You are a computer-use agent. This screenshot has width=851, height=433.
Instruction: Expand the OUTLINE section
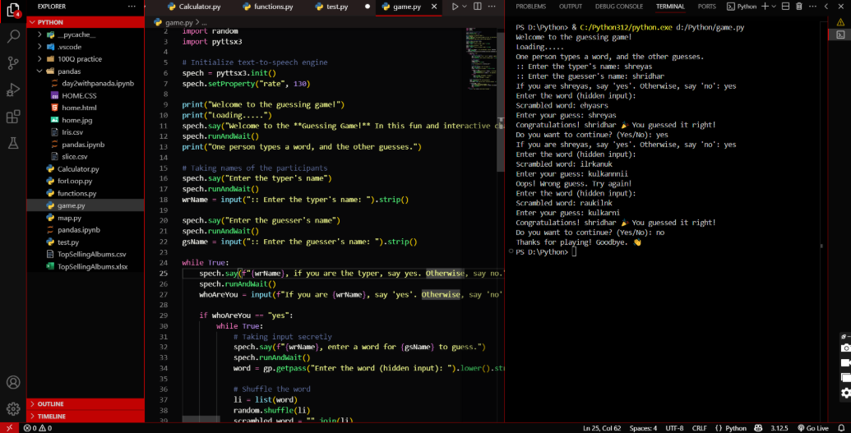point(50,404)
